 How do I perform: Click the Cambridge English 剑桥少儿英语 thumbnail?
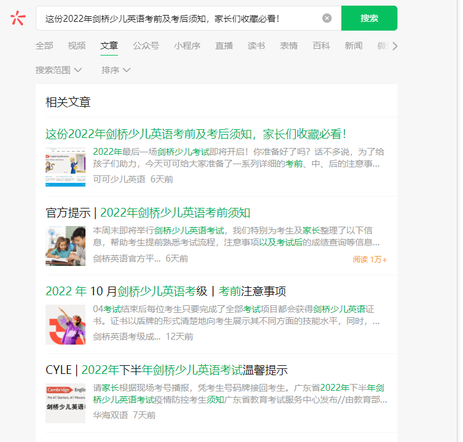[x=66, y=403]
